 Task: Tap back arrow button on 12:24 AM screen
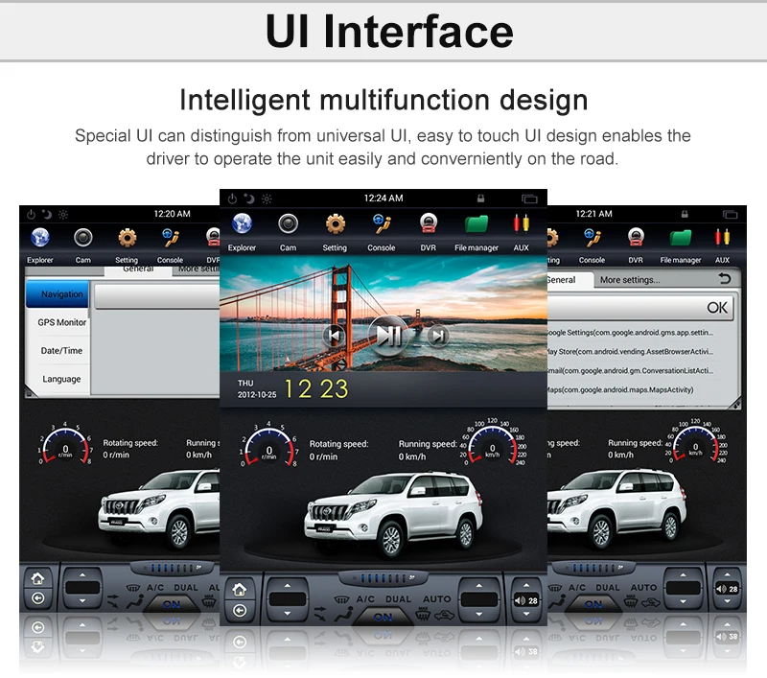coord(239,611)
